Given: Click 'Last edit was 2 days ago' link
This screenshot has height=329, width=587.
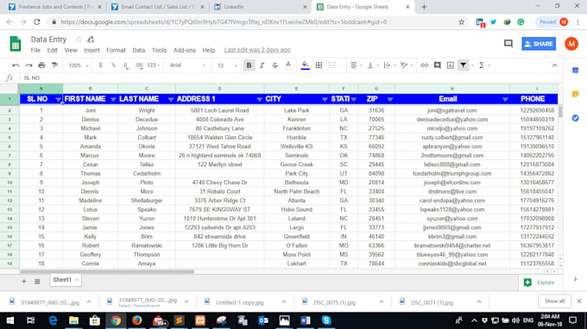Looking at the screenshot, I should click(257, 50).
